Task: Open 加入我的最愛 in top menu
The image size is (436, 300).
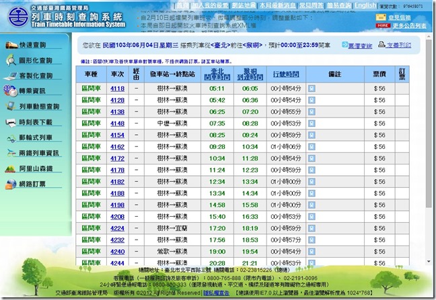Action: (210, 5)
